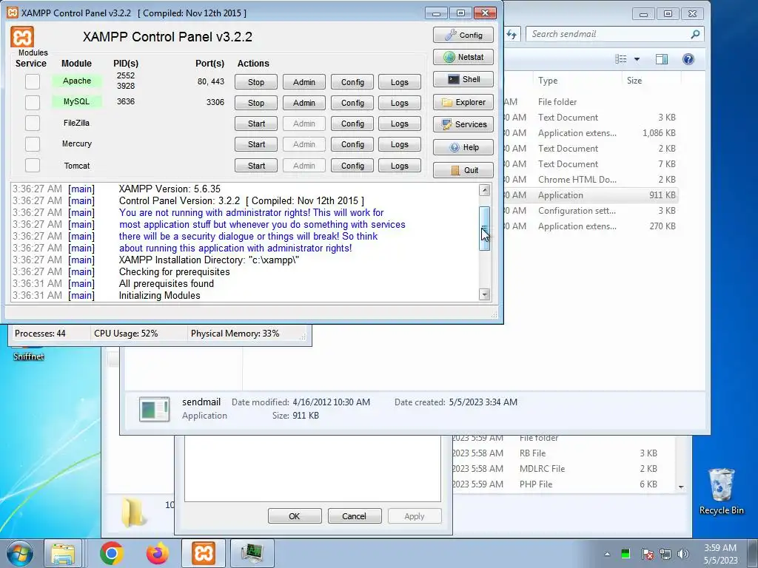Switch to the Task Manager taskbar button
The image size is (758, 568).
[252, 553]
